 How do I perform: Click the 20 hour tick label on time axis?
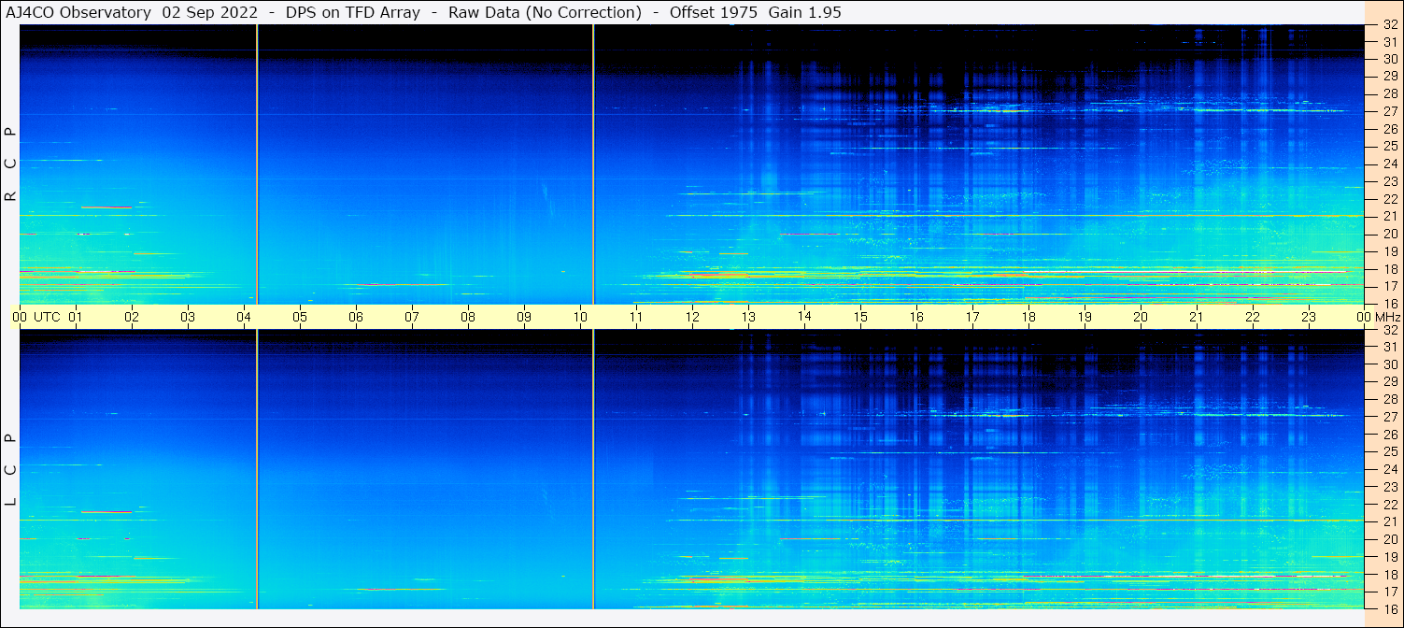coord(1141,317)
